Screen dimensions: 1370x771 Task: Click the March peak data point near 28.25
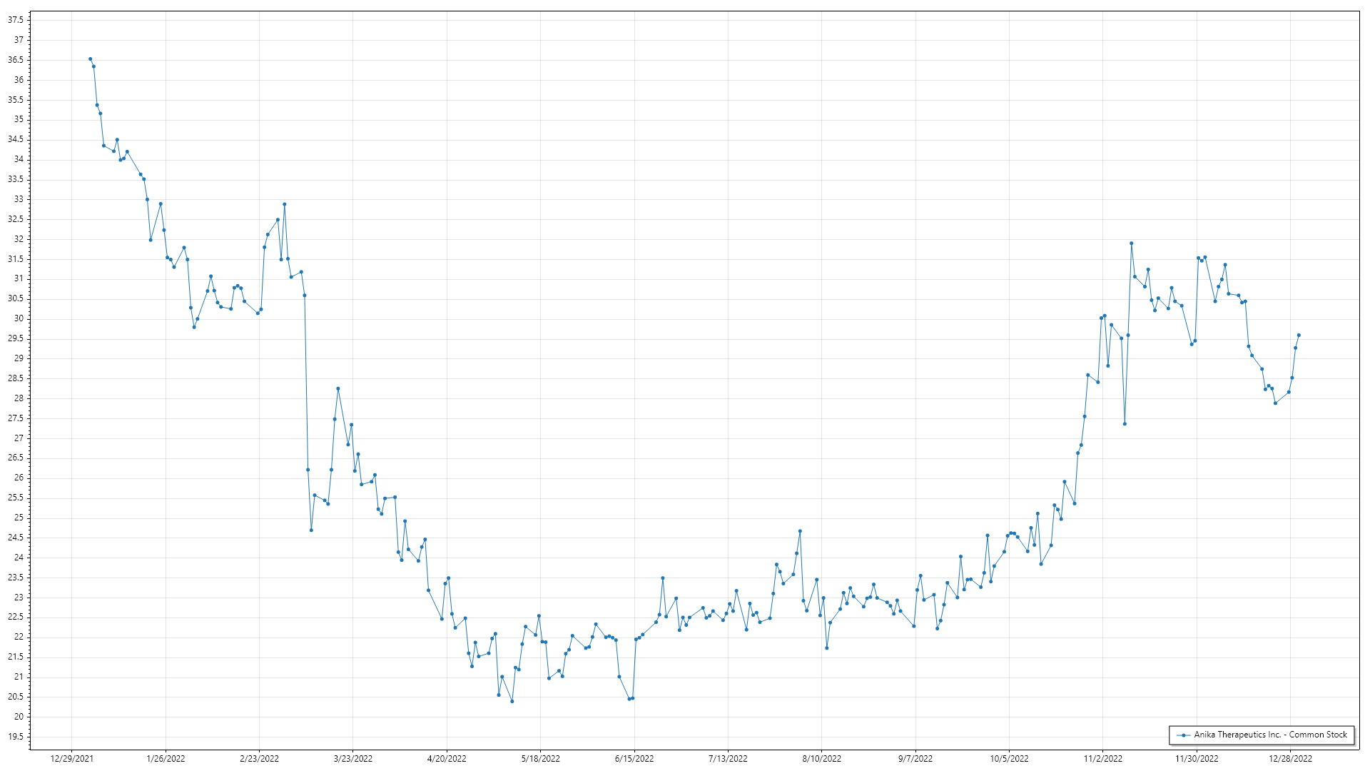[338, 389]
